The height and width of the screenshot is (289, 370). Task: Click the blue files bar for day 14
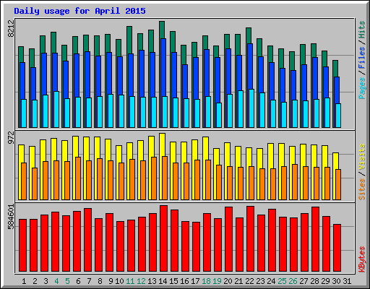pos(163,67)
